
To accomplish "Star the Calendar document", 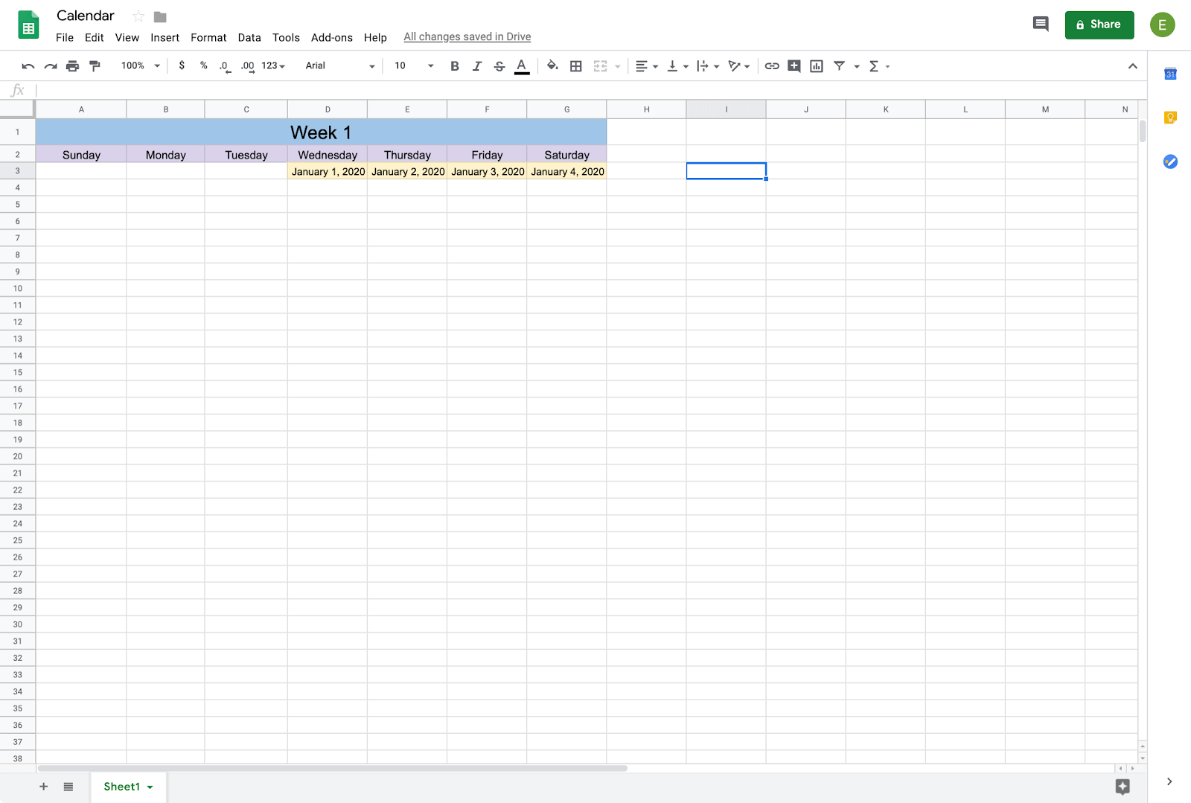I will pos(138,16).
